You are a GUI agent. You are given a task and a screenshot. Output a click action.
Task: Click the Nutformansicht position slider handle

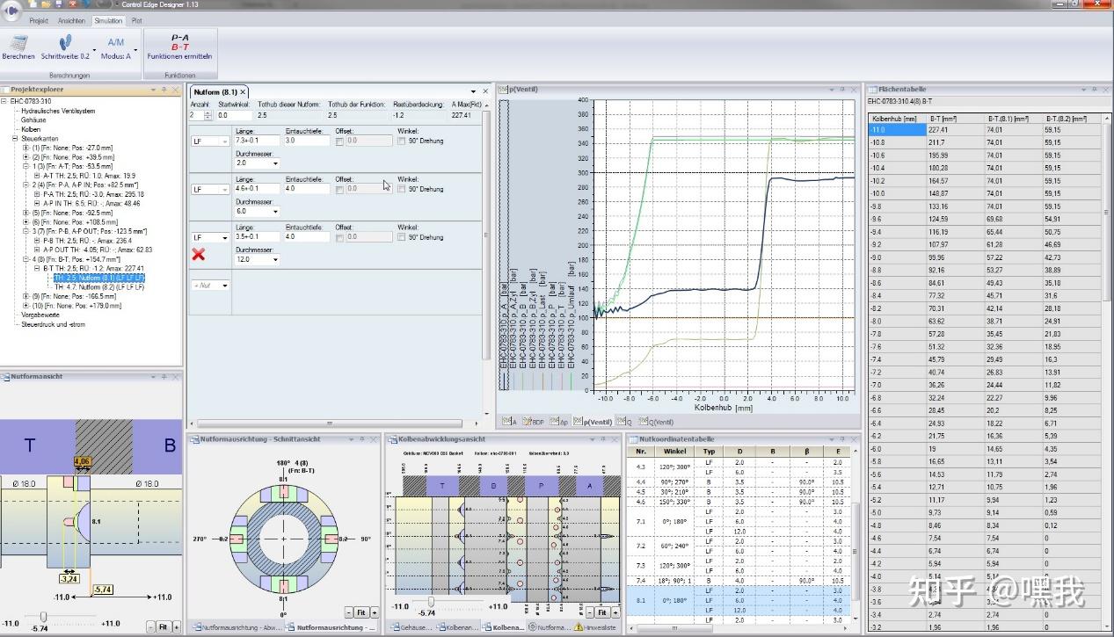[42, 617]
